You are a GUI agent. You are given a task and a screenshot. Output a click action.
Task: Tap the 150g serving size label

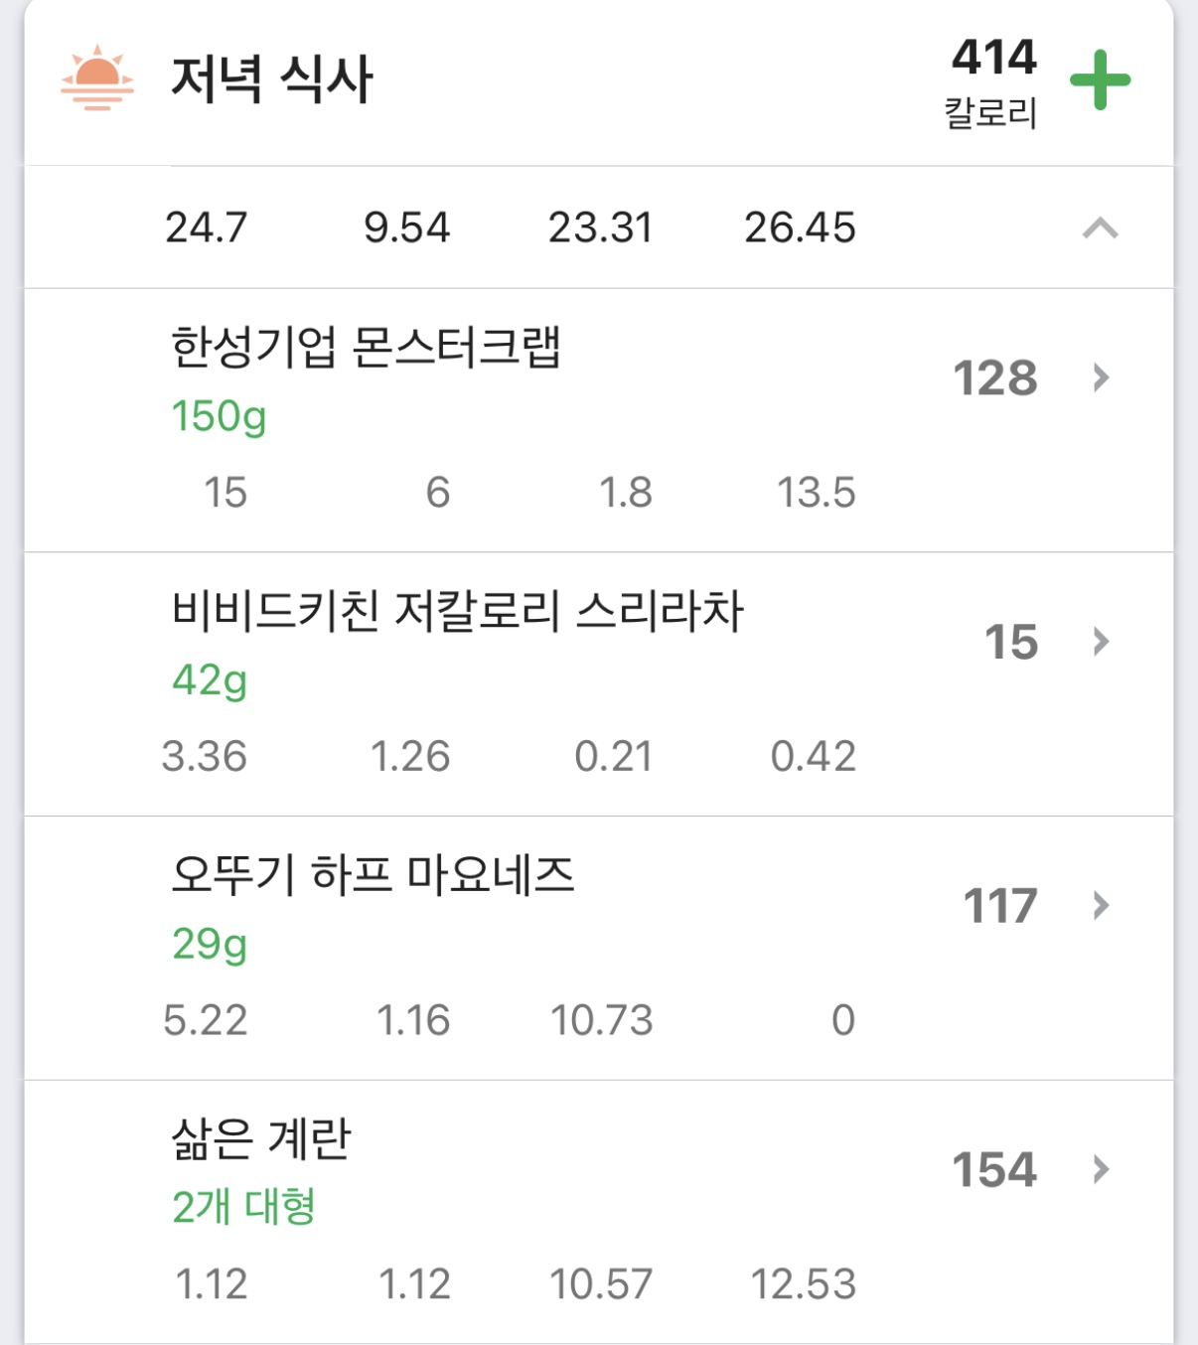219,417
